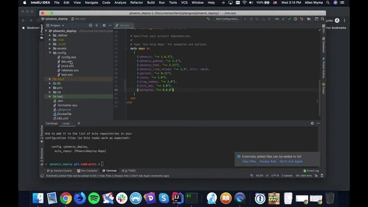Open the Favorites side tool tab
The width and height of the screenshot is (368, 207).
click(42, 134)
